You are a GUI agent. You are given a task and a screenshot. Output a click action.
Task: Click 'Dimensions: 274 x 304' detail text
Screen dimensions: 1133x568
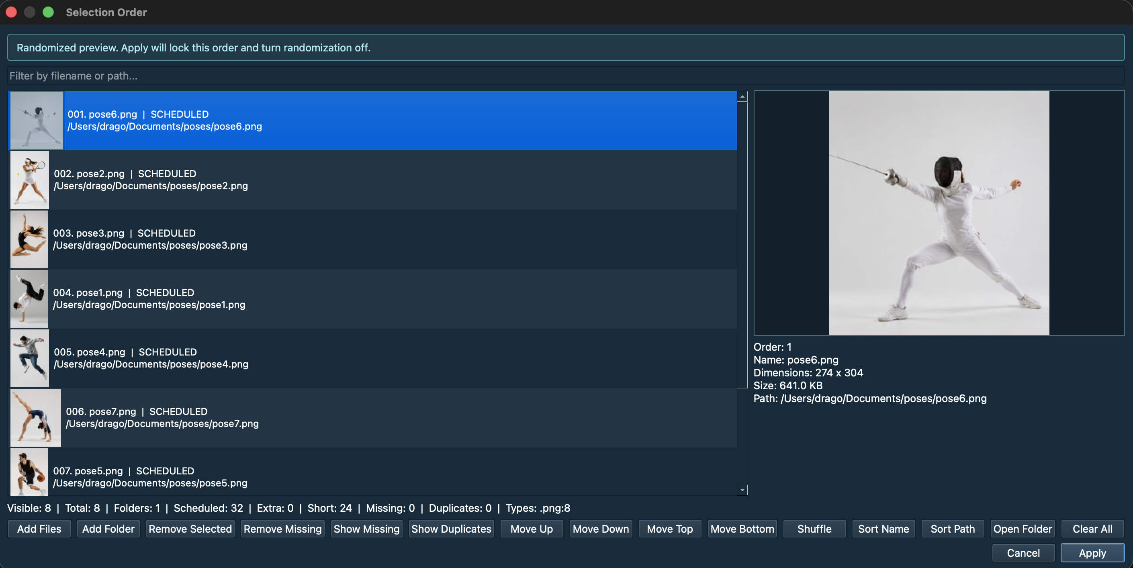(808, 372)
